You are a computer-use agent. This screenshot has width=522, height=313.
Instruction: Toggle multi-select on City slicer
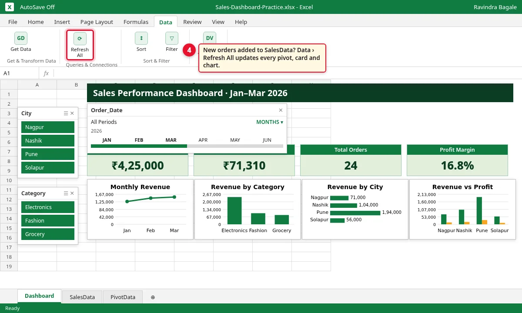point(66,113)
